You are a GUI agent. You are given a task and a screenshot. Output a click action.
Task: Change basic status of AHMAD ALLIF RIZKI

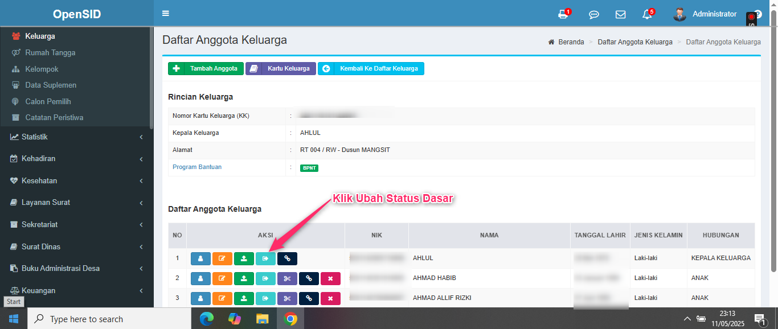(x=265, y=298)
